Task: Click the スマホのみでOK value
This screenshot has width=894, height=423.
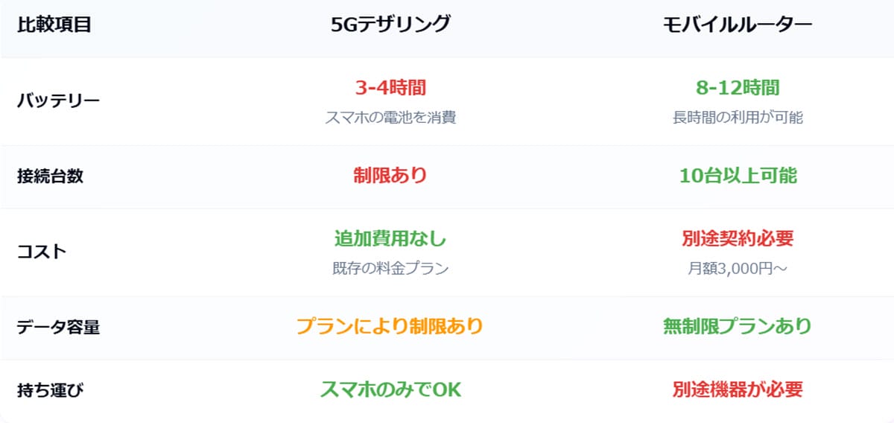Action: point(390,389)
